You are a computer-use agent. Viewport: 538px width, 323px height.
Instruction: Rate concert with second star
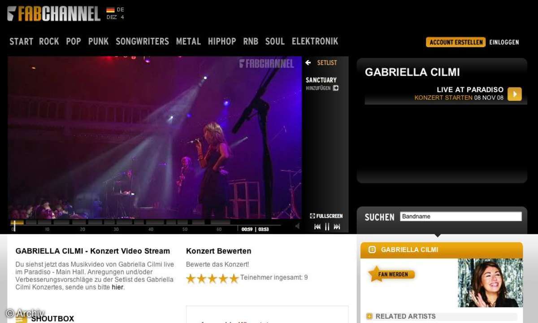(202, 279)
